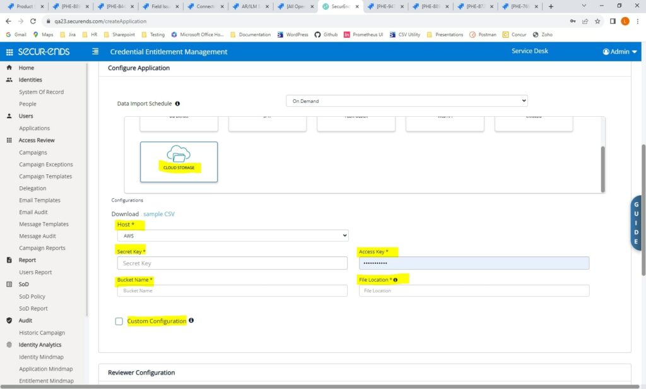646x389 pixels.
Task: Click the Audit shield icon in the sidebar
Action: (x=9, y=321)
